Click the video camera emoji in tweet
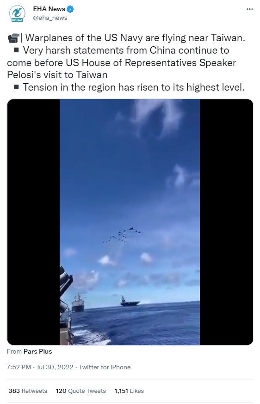 pos(13,38)
